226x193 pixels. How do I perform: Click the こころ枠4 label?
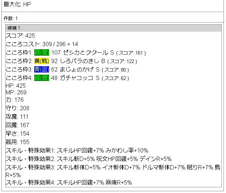(19, 78)
